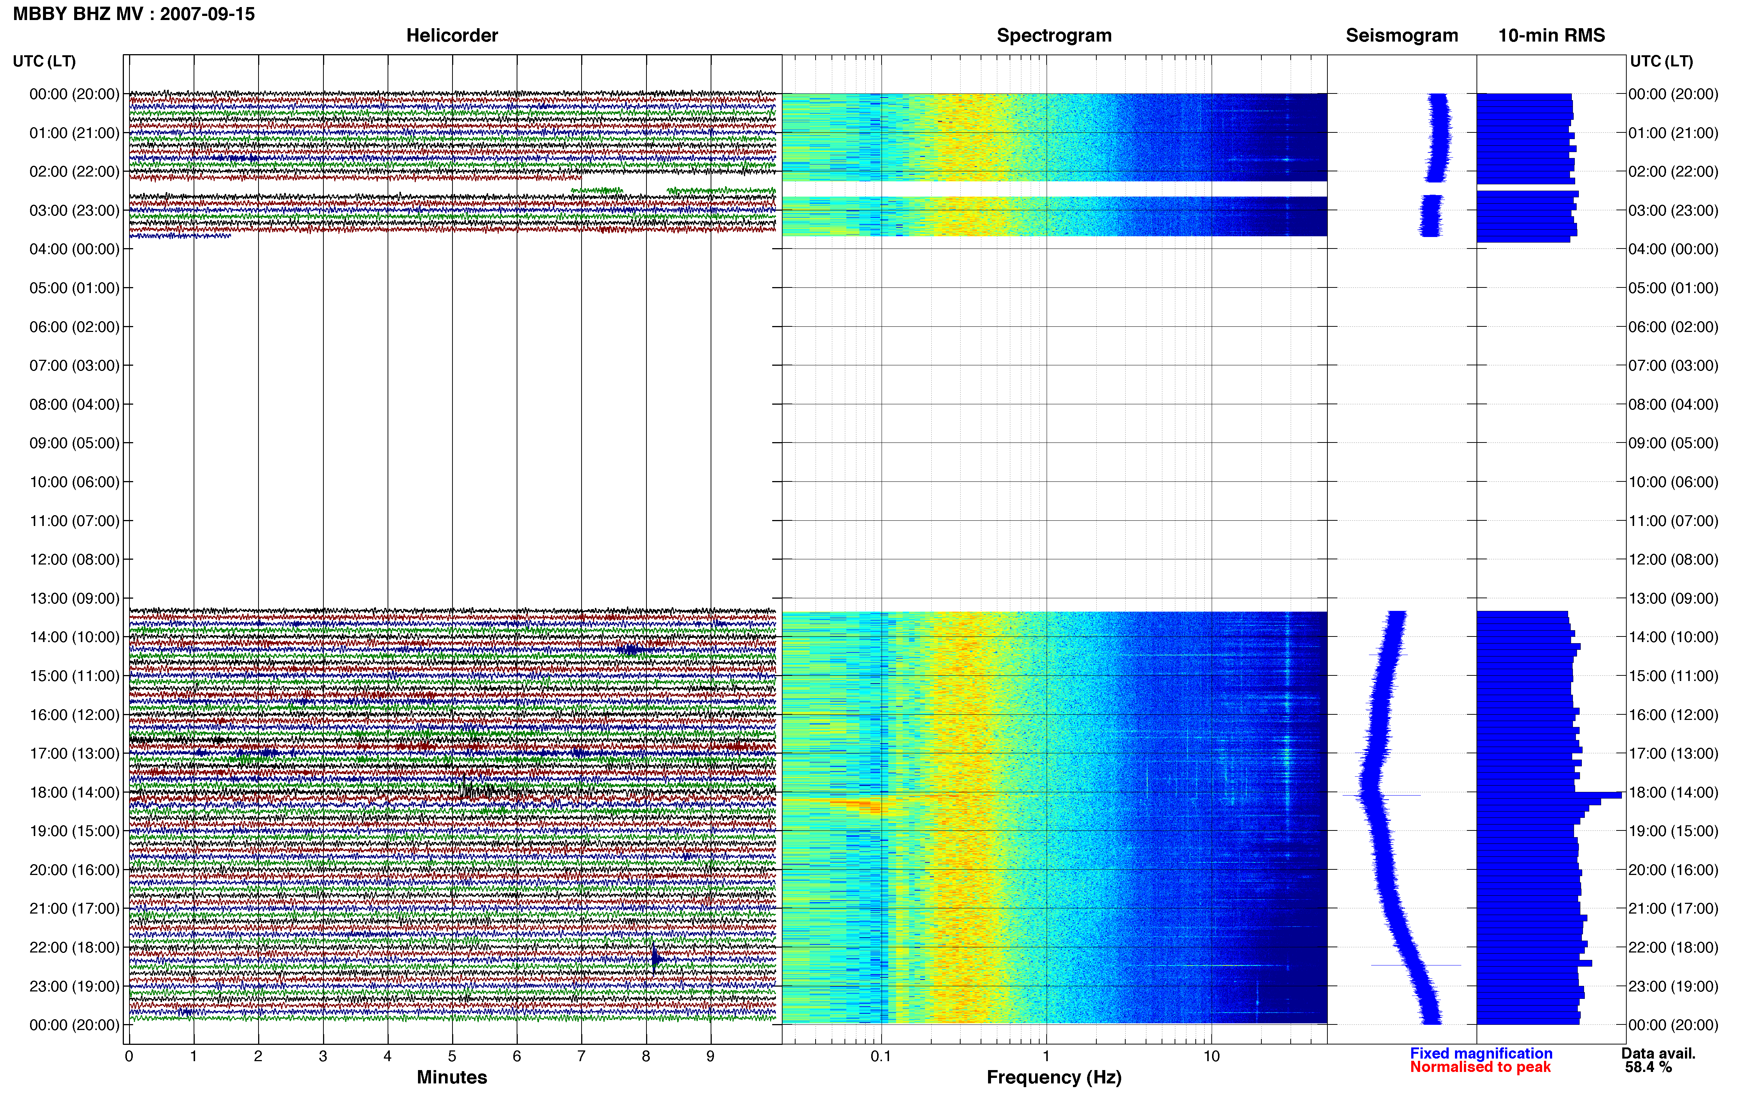Click the Spectrogram panel heading
Image resolution: width=1758 pixels, height=1099 pixels.
[1054, 36]
